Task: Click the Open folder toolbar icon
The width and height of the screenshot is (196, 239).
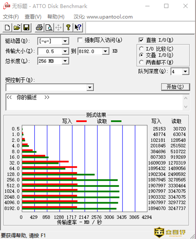Action: [17, 28]
